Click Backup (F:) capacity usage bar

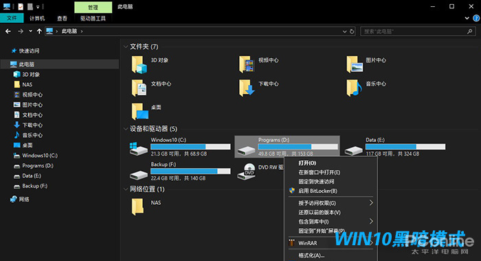190,171
